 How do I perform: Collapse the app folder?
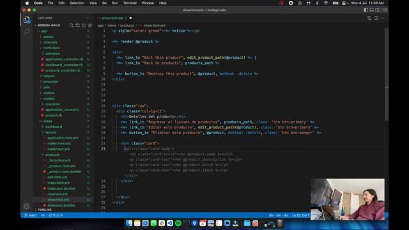44,31
